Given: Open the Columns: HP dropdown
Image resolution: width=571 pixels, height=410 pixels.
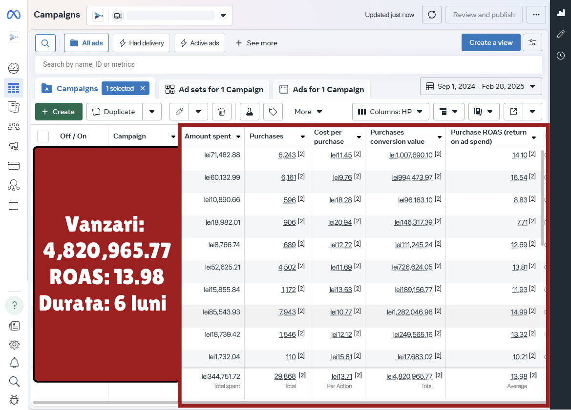Looking at the screenshot, I should point(390,112).
